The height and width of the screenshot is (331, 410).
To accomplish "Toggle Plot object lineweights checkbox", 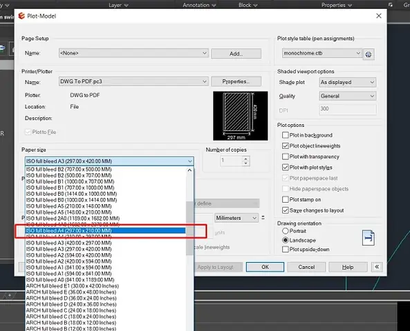I will 286,146.
